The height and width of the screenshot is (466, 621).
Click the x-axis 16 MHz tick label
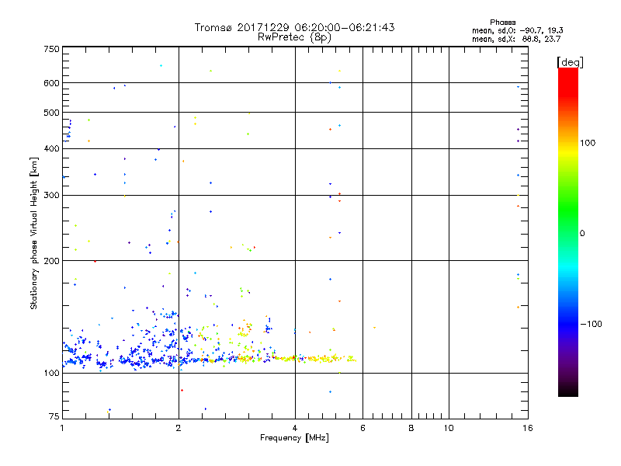click(528, 428)
